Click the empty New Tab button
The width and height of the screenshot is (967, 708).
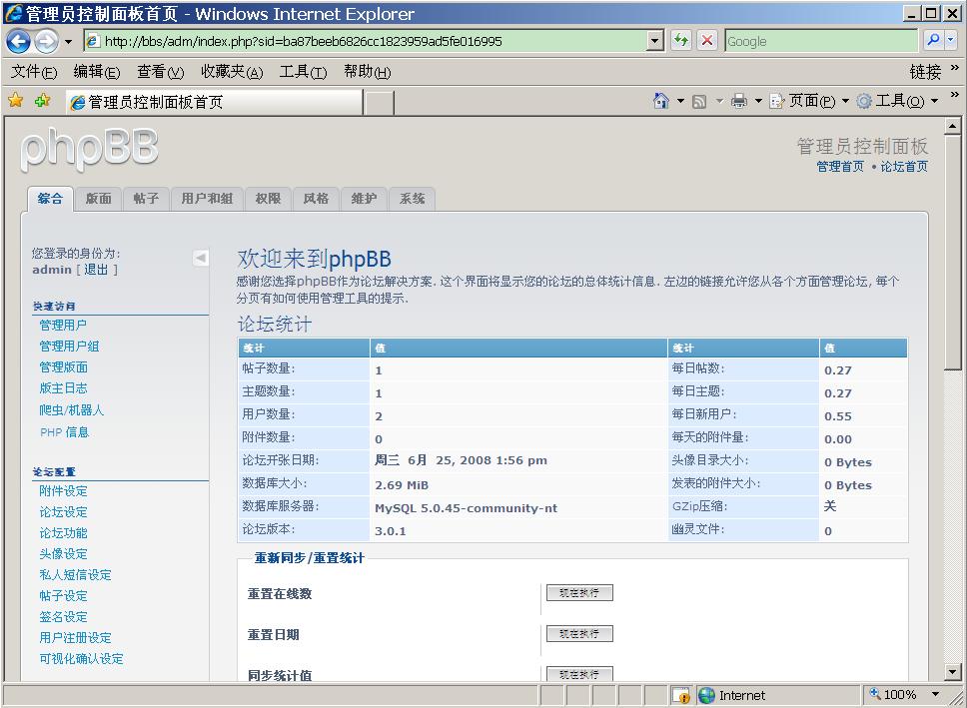pyautogui.click(x=379, y=103)
